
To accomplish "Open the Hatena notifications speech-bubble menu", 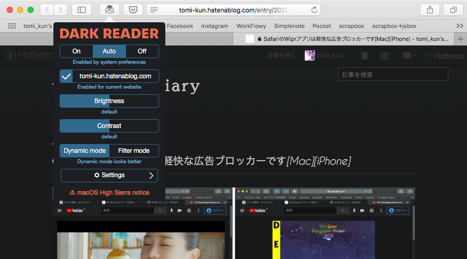I will (409, 55).
